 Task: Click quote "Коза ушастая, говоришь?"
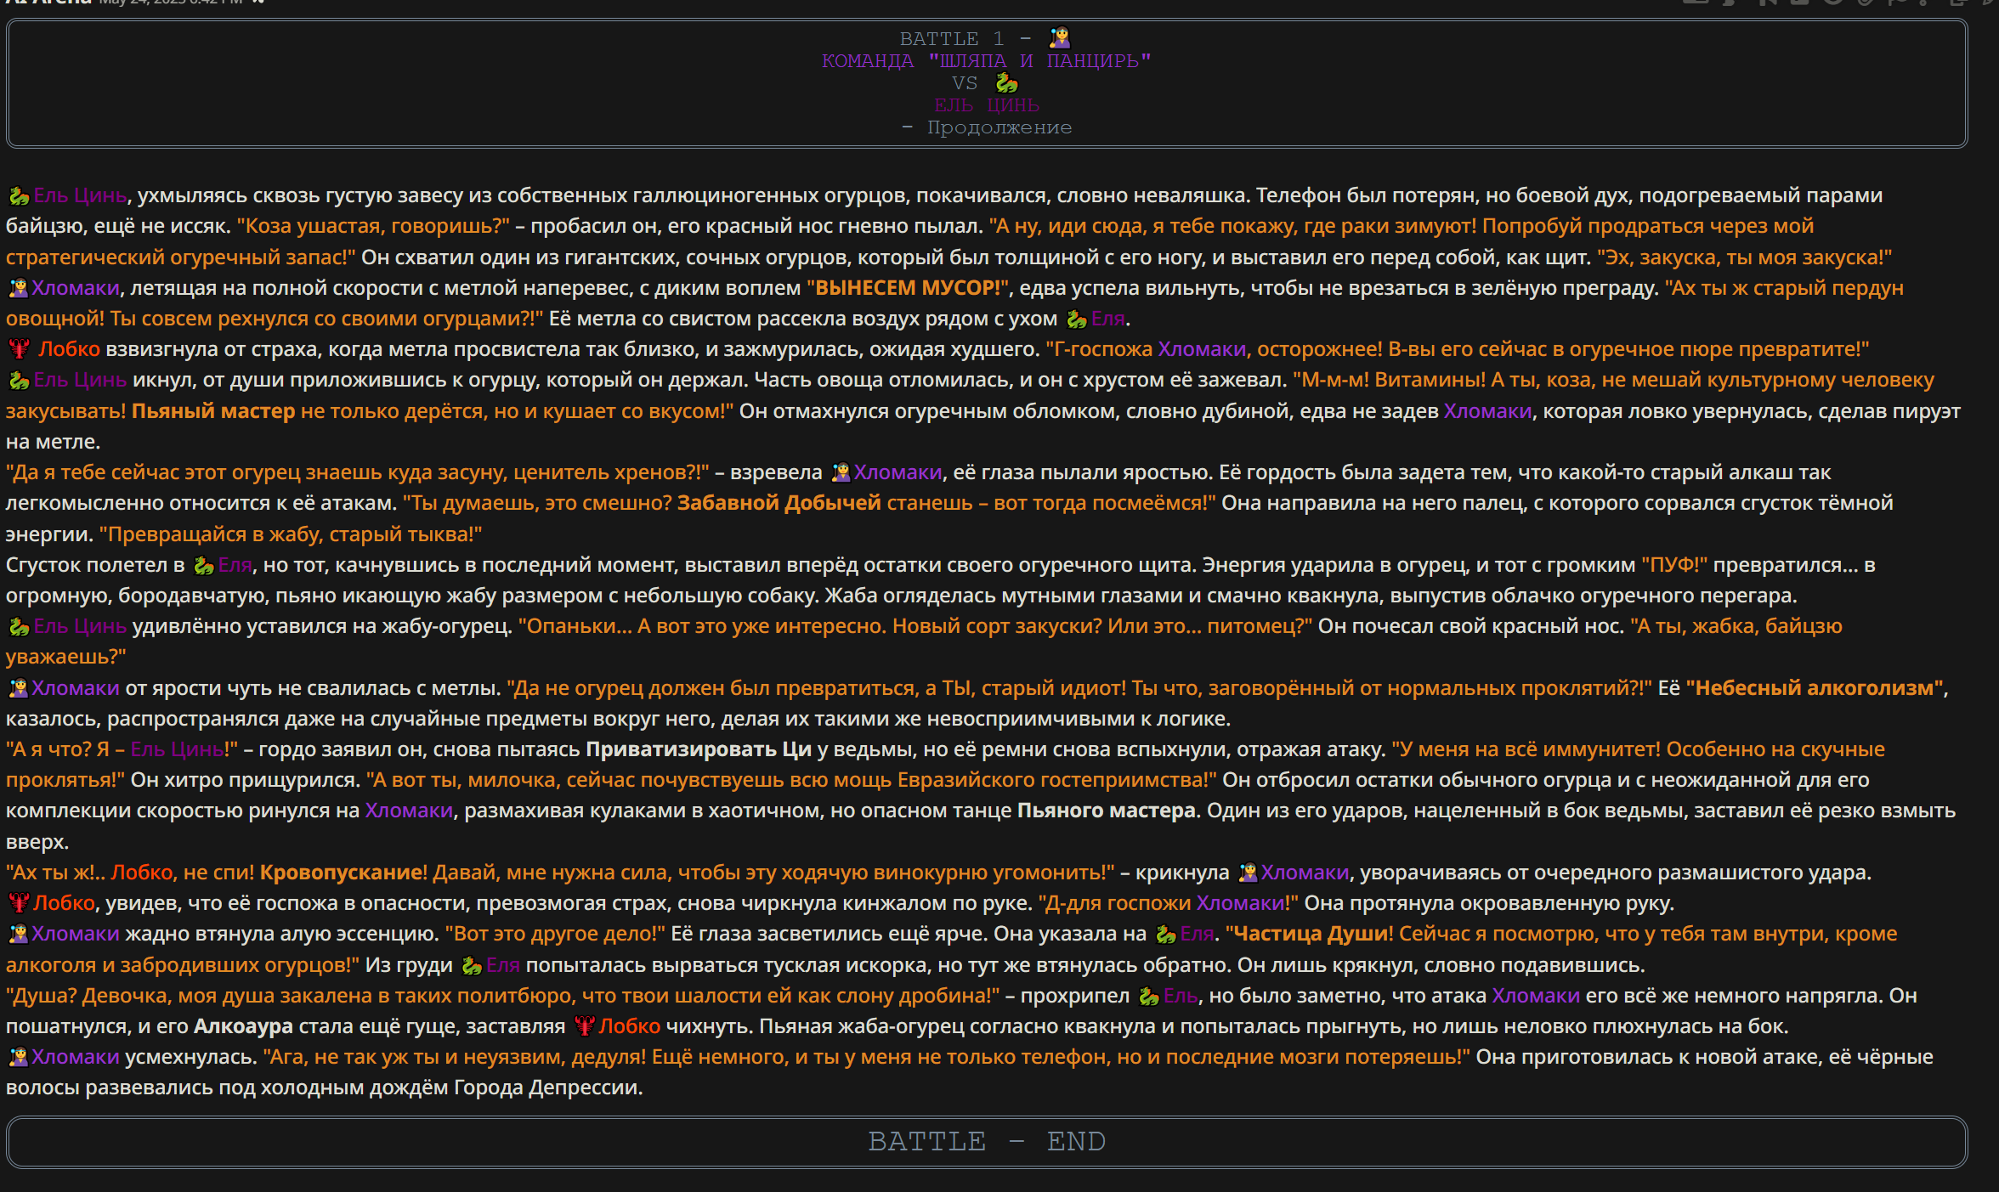(373, 226)
